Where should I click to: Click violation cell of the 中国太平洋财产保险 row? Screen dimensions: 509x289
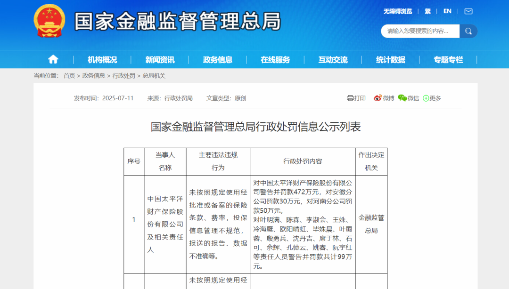(218, 225)
